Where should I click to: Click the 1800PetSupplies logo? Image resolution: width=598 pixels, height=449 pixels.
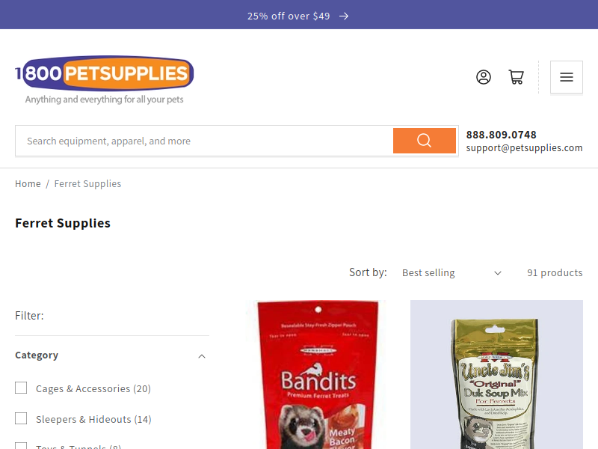coord(104,80)
